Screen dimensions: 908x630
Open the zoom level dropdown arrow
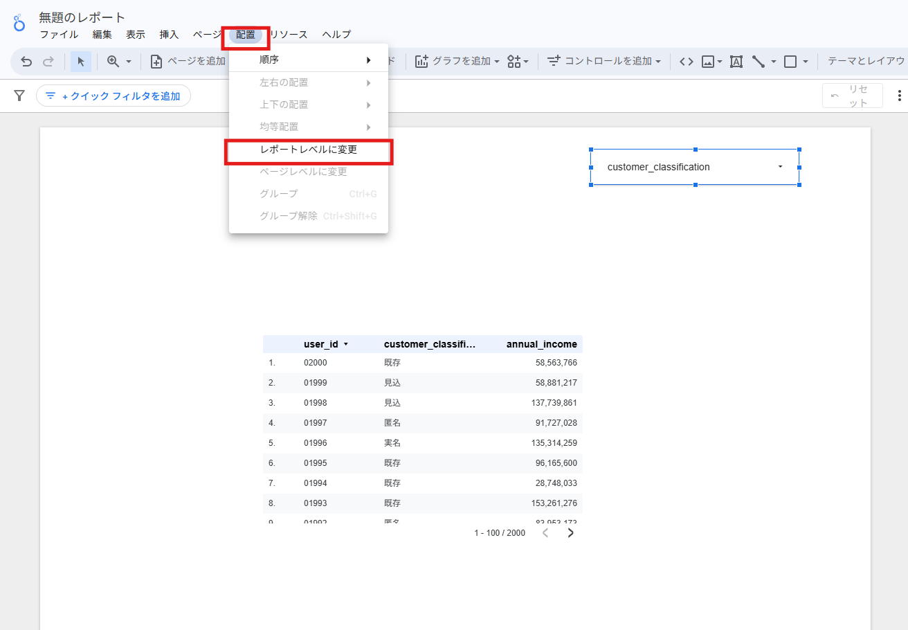point(129,62)
